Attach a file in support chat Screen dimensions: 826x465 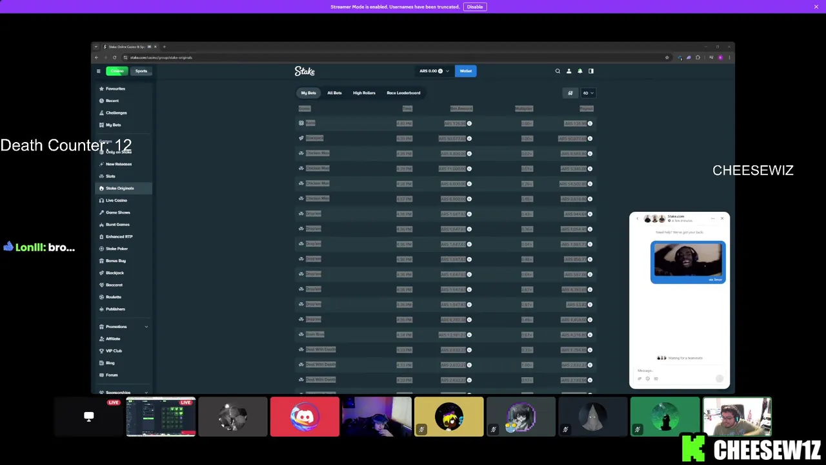pyautogui.click(x=640, y=378)
